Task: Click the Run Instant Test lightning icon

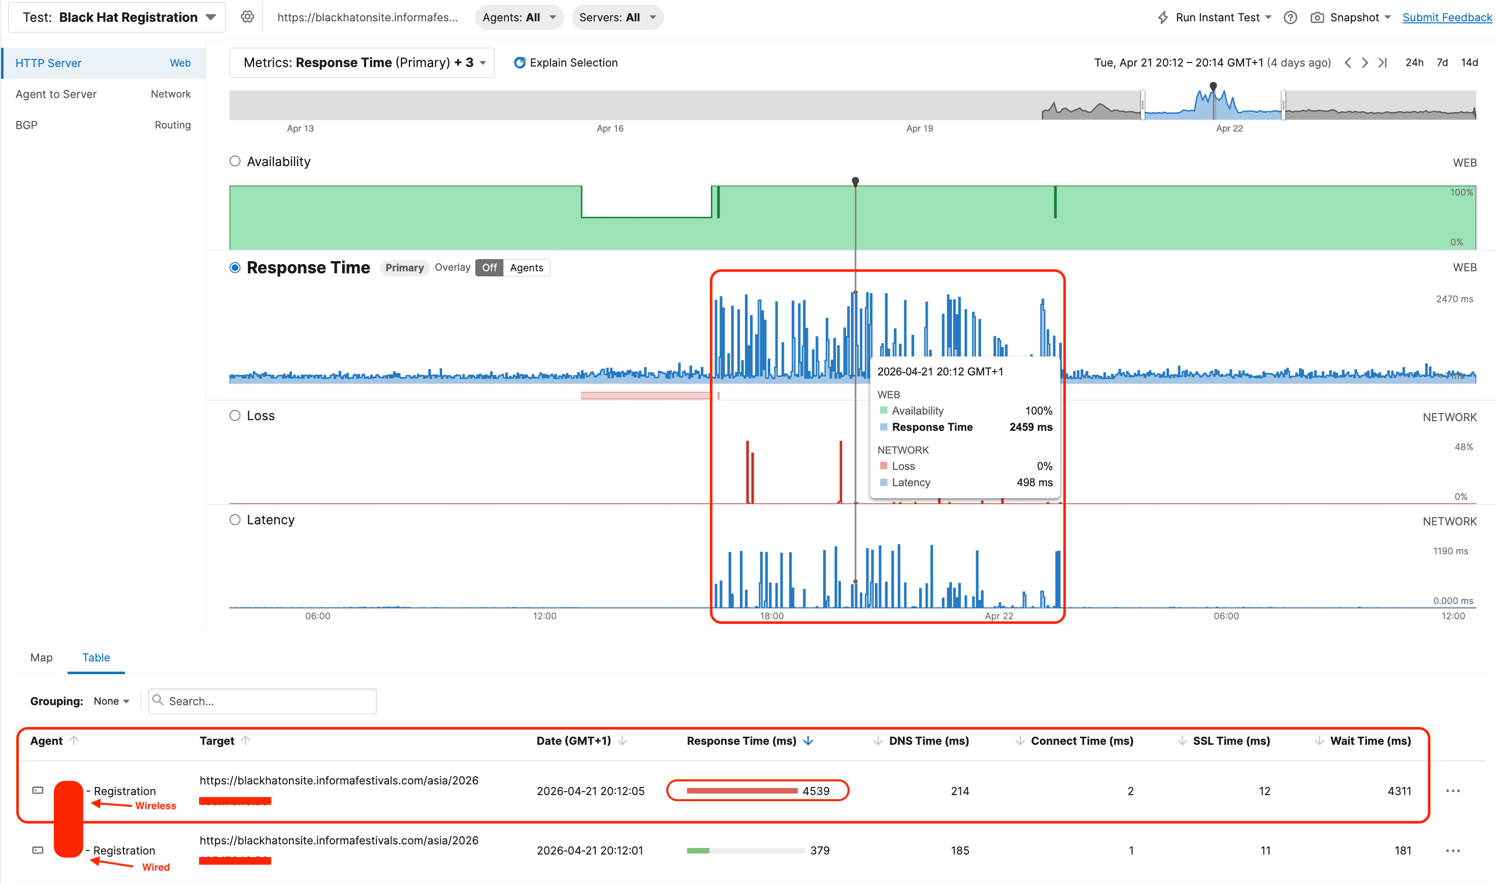Action: coord(1163,17)
